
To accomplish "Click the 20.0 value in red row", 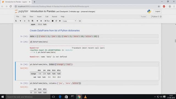I will tap(59, 77).
